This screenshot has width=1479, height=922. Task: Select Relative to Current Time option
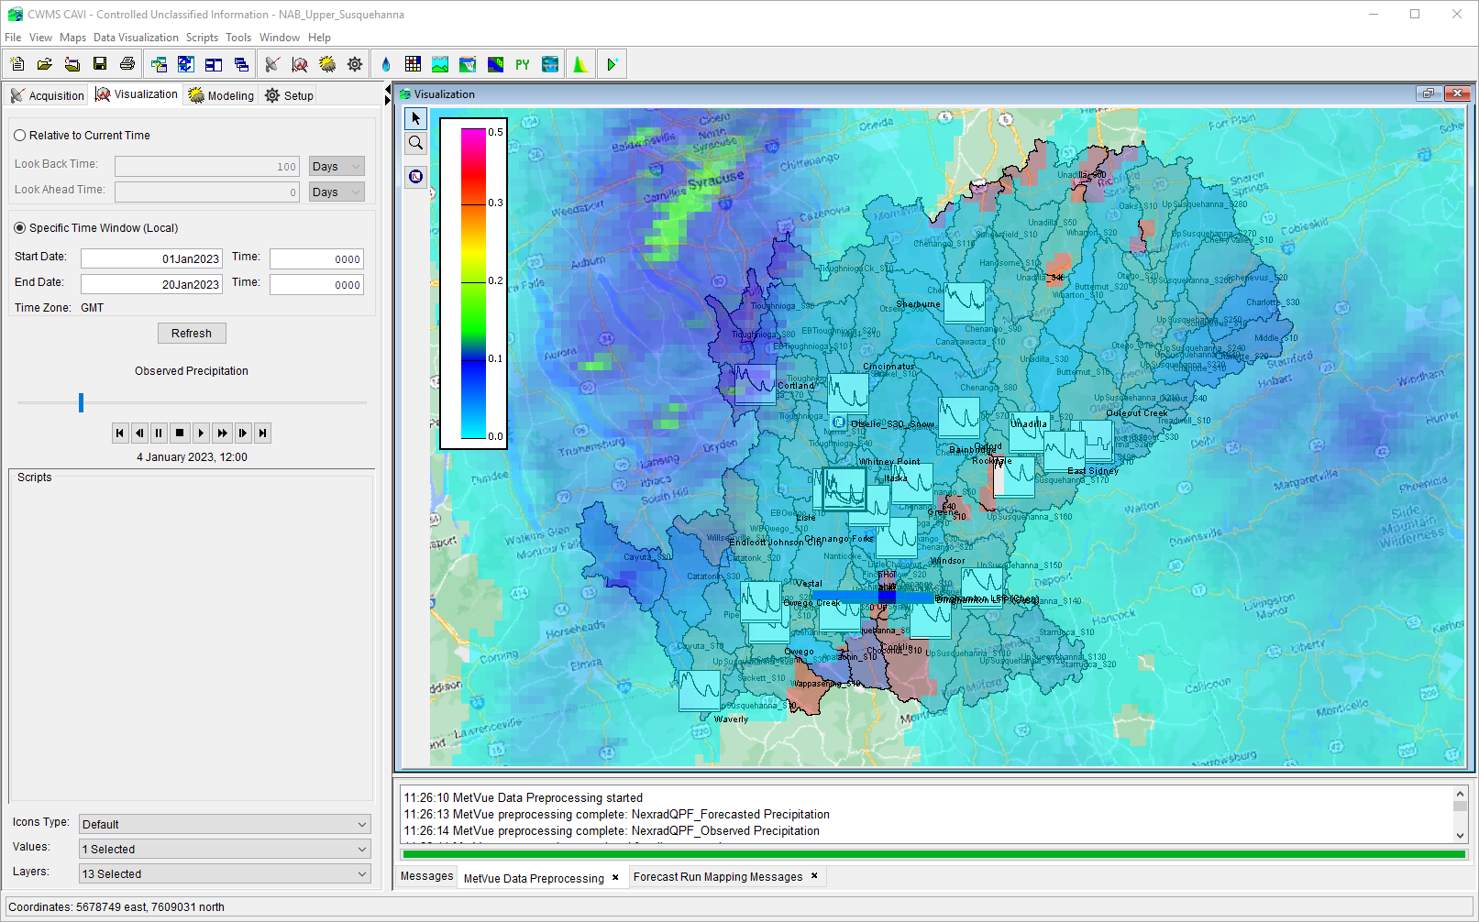[x=20, y=135]
